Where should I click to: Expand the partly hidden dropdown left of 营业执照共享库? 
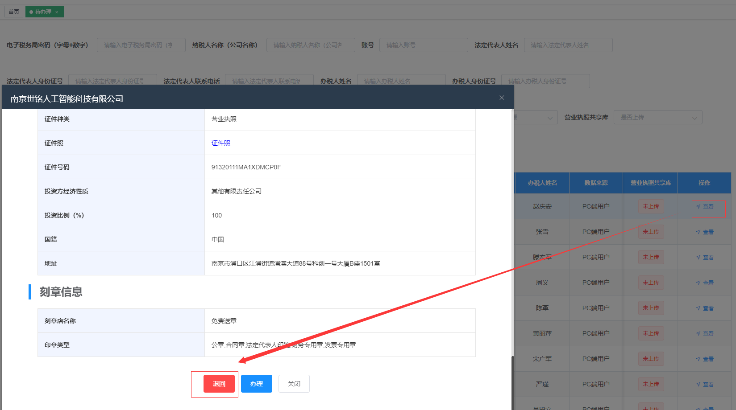(x=536, y=117)
